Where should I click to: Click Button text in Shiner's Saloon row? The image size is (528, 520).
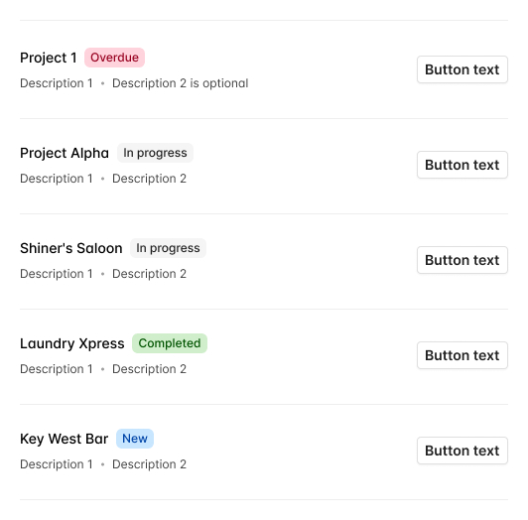(462, 260)
